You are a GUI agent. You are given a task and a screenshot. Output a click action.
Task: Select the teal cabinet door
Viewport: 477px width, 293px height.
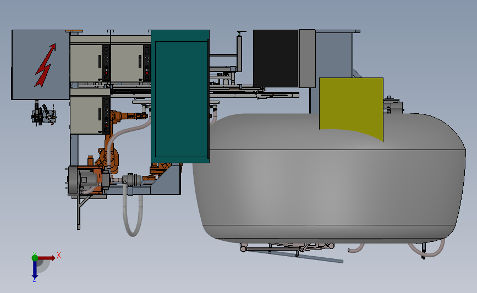coord(182,99)
